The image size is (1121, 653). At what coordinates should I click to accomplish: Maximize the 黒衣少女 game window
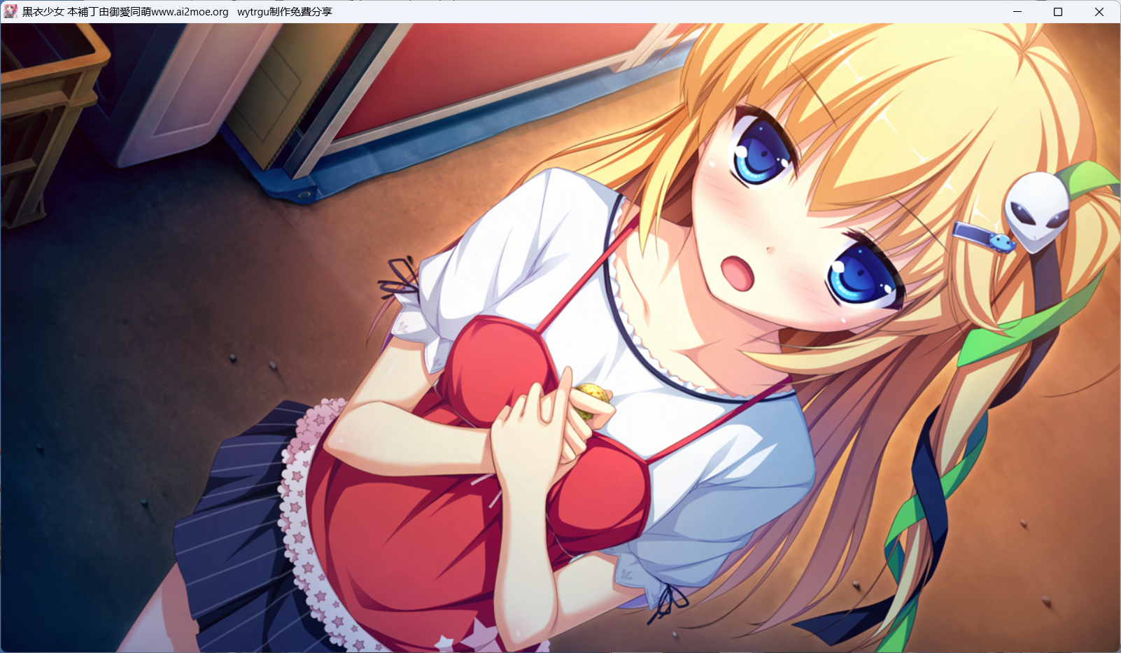1058,12
